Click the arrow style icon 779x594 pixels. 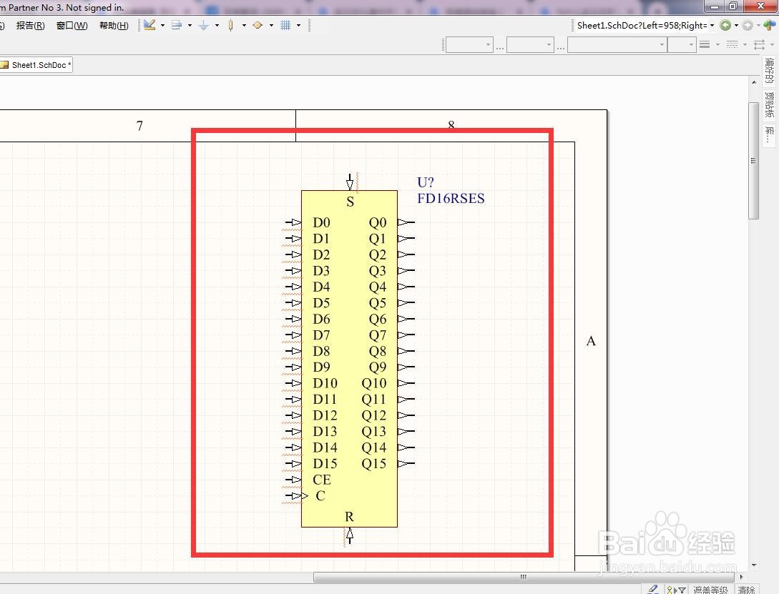pyautogui.click(x=759, y=44)
